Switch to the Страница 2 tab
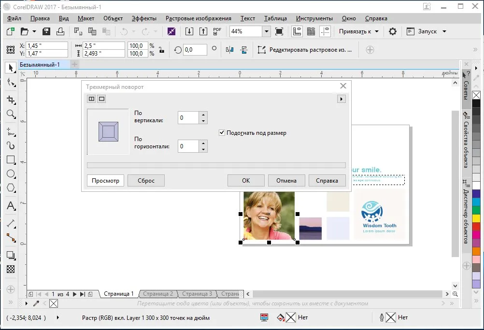This screenshot has height=330, width=484. click(158, 294)
